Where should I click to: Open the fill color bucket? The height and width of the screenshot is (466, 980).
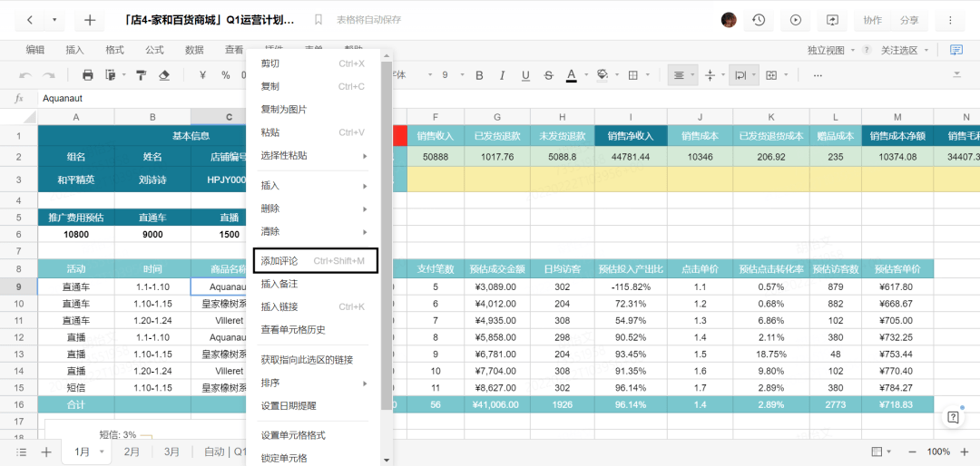603,75
